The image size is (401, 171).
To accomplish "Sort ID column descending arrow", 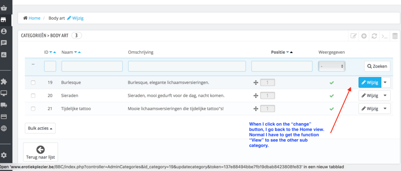I will pyautogui.click(x=51, y=52).
